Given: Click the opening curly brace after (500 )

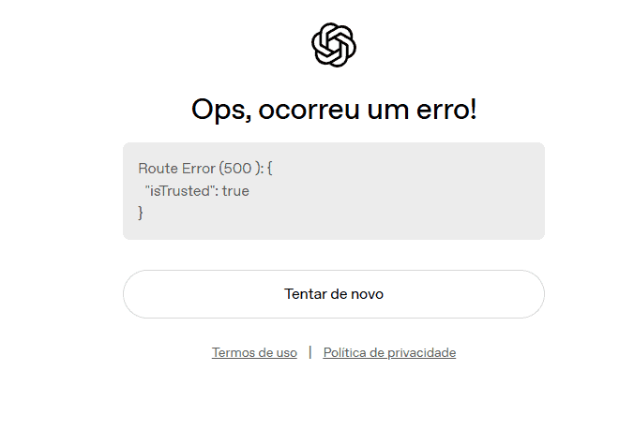Looking at the screenshot, I should 268,169.
